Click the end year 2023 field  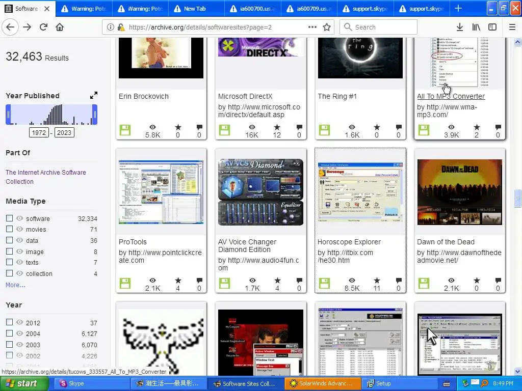pyautogui.click(x=64, y=133)
